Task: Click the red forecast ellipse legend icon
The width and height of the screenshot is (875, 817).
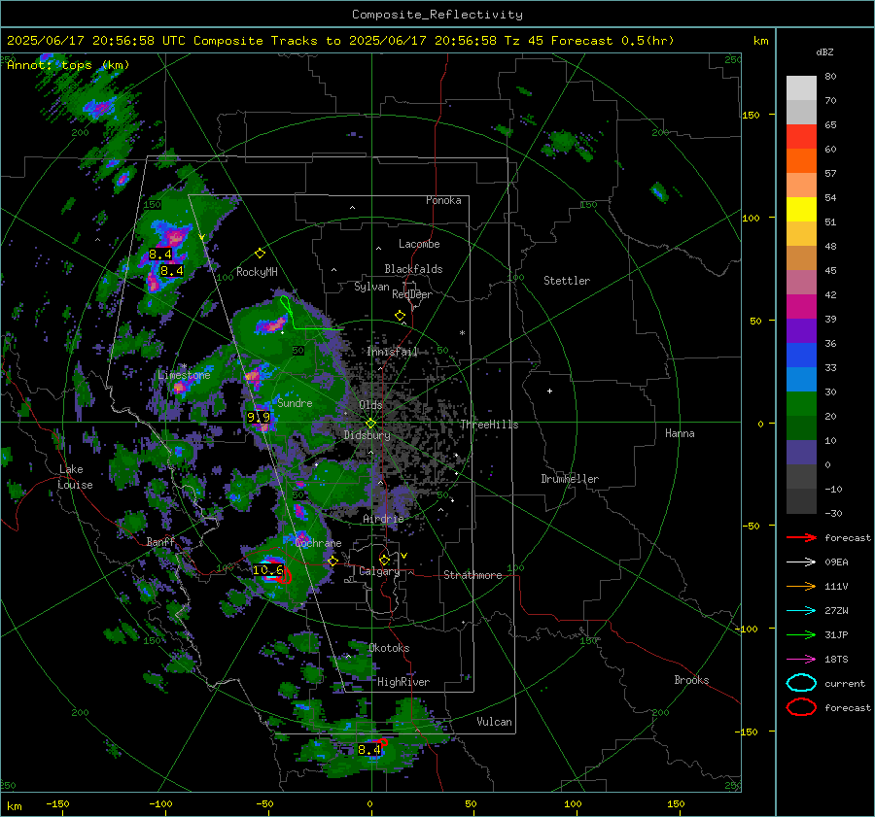Action: click(x=801, y=707)
